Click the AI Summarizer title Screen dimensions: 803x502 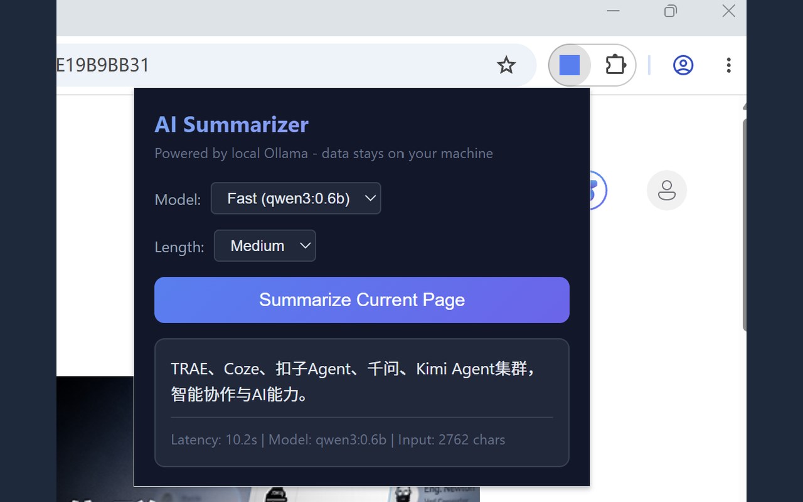click(x=231, y=125)
